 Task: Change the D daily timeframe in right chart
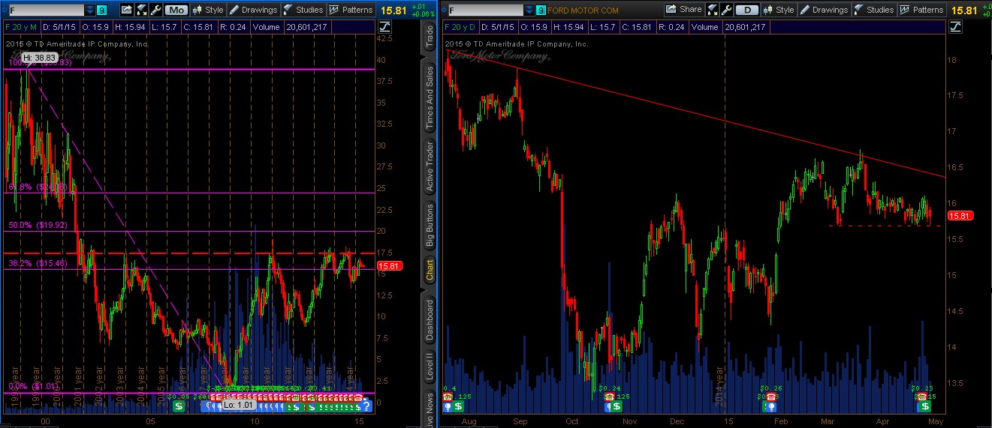[746, 10]
